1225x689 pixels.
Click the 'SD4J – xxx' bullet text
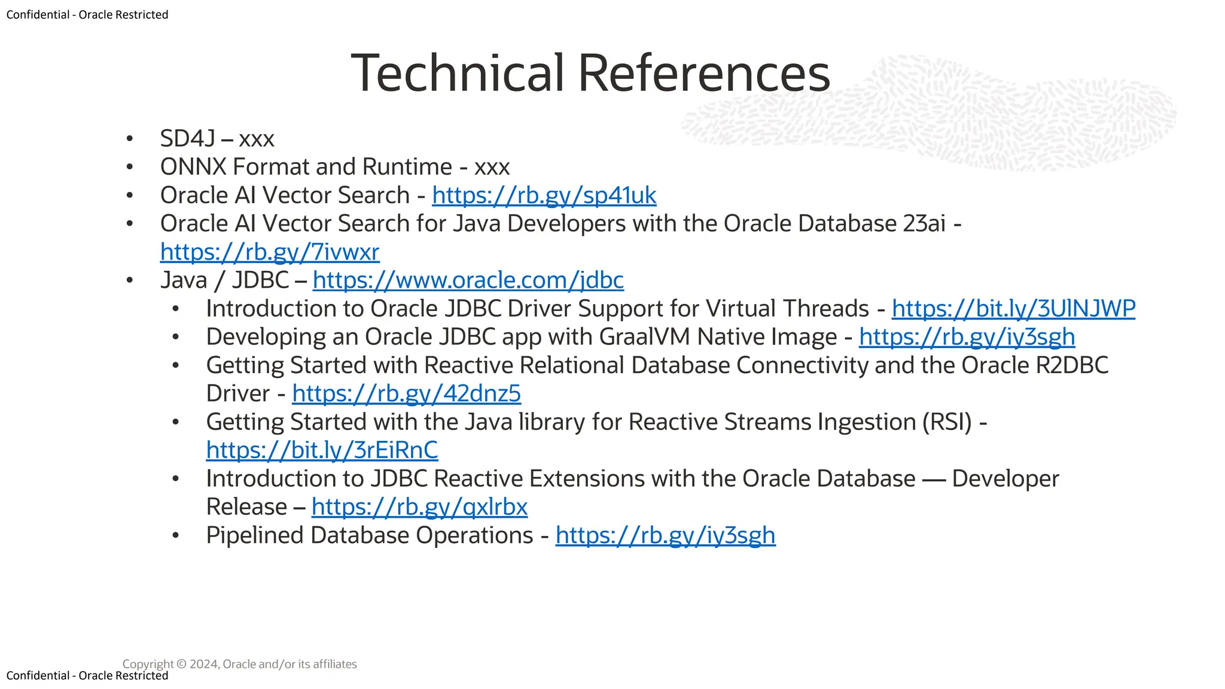point(217,139)
